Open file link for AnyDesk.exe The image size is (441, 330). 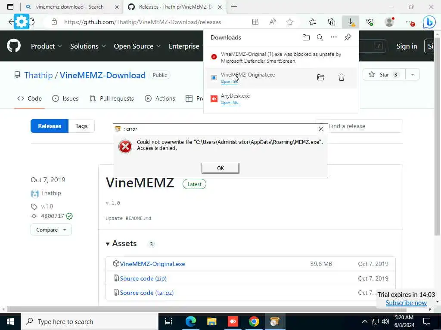230,103
